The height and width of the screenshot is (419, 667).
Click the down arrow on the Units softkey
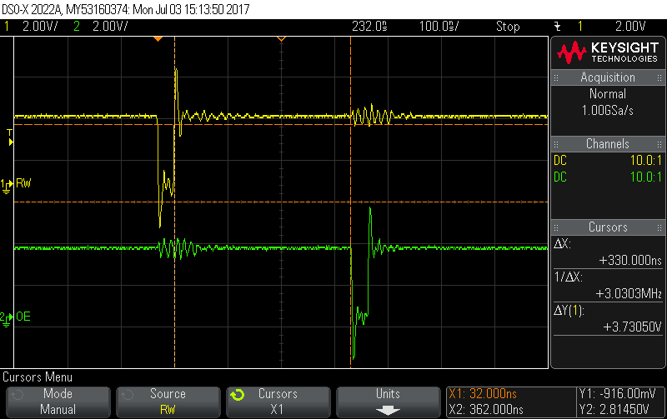(x=388, y=411)
